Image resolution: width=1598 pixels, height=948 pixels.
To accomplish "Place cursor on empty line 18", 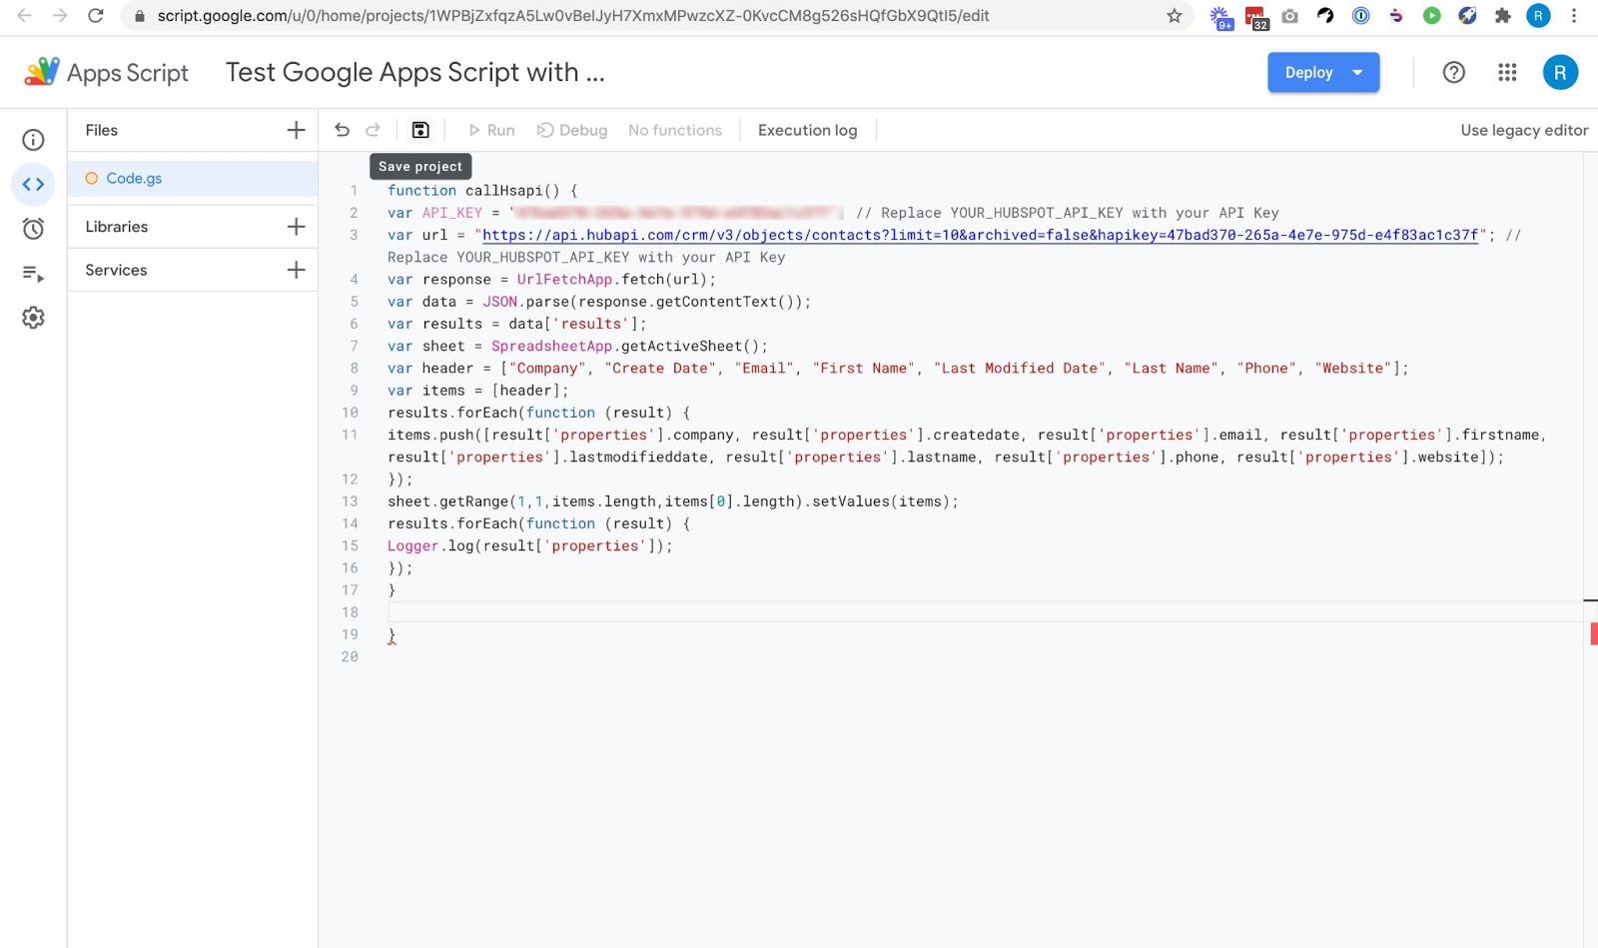I will tap(984, 612).
